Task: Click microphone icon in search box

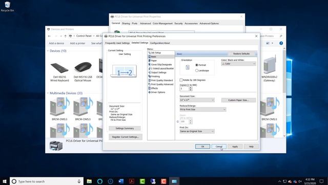Action: (x=79, y=181)
